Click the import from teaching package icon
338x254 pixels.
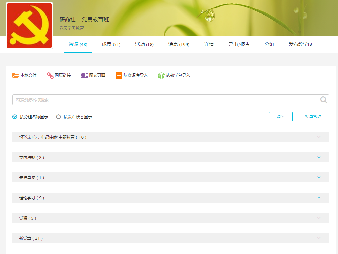tap(161, 75)
